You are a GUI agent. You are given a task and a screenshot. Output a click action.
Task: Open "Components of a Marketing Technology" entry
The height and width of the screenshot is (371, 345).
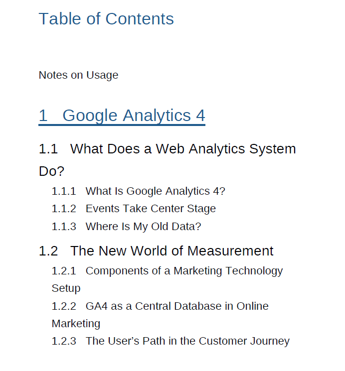(x=184, y=271)
